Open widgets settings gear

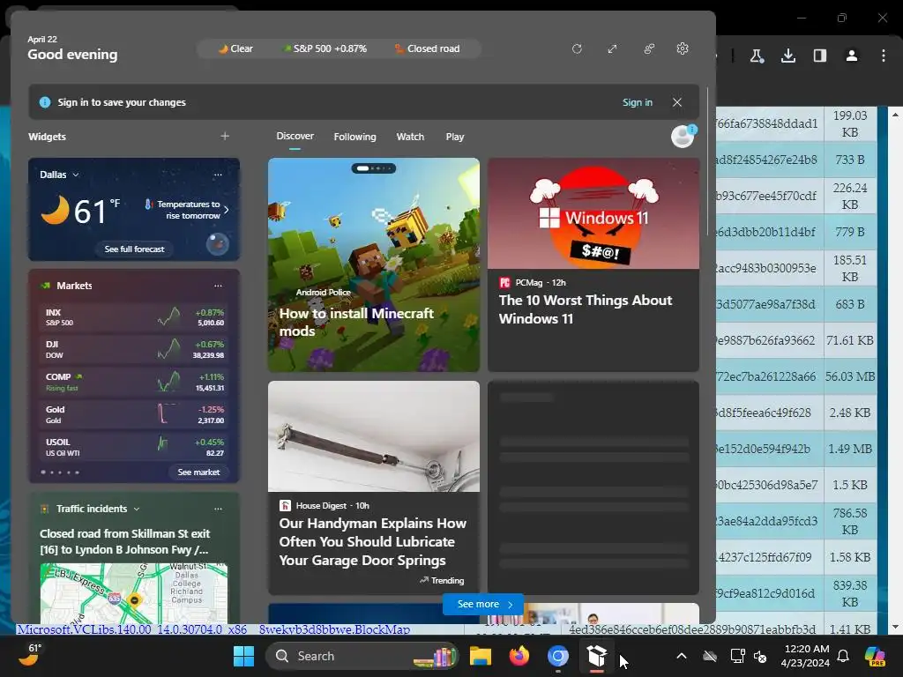[x=683, y=49]
